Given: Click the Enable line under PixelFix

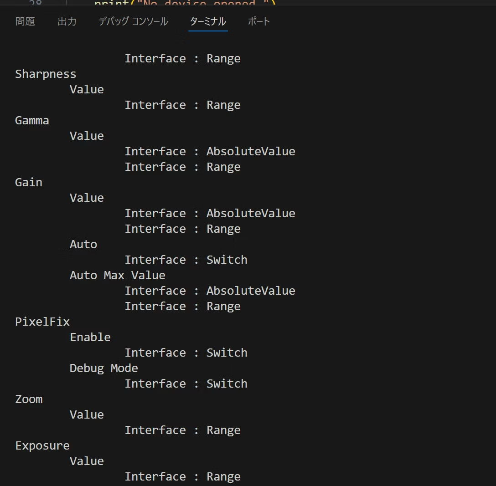Looking at the screenshot, I should (x=90, y=337).
